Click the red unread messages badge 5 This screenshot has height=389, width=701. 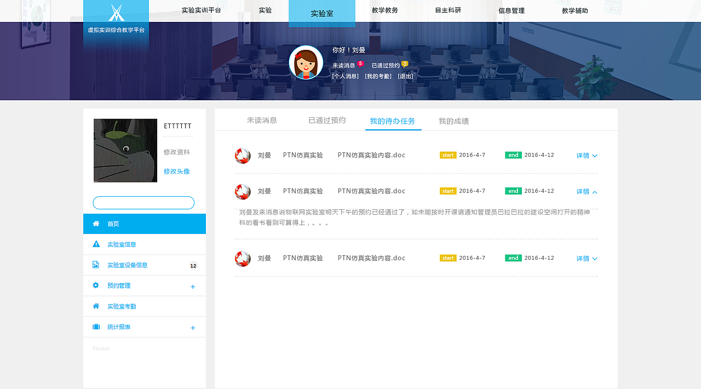coord(360,64)
